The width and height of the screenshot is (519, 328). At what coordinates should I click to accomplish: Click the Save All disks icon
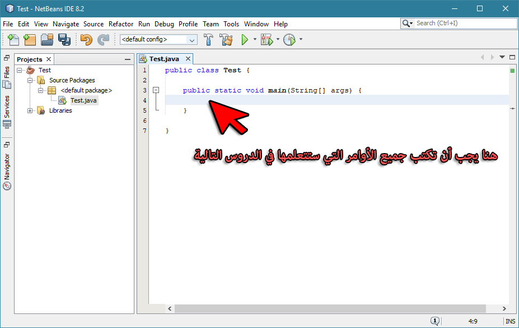(x=64, y=39)
